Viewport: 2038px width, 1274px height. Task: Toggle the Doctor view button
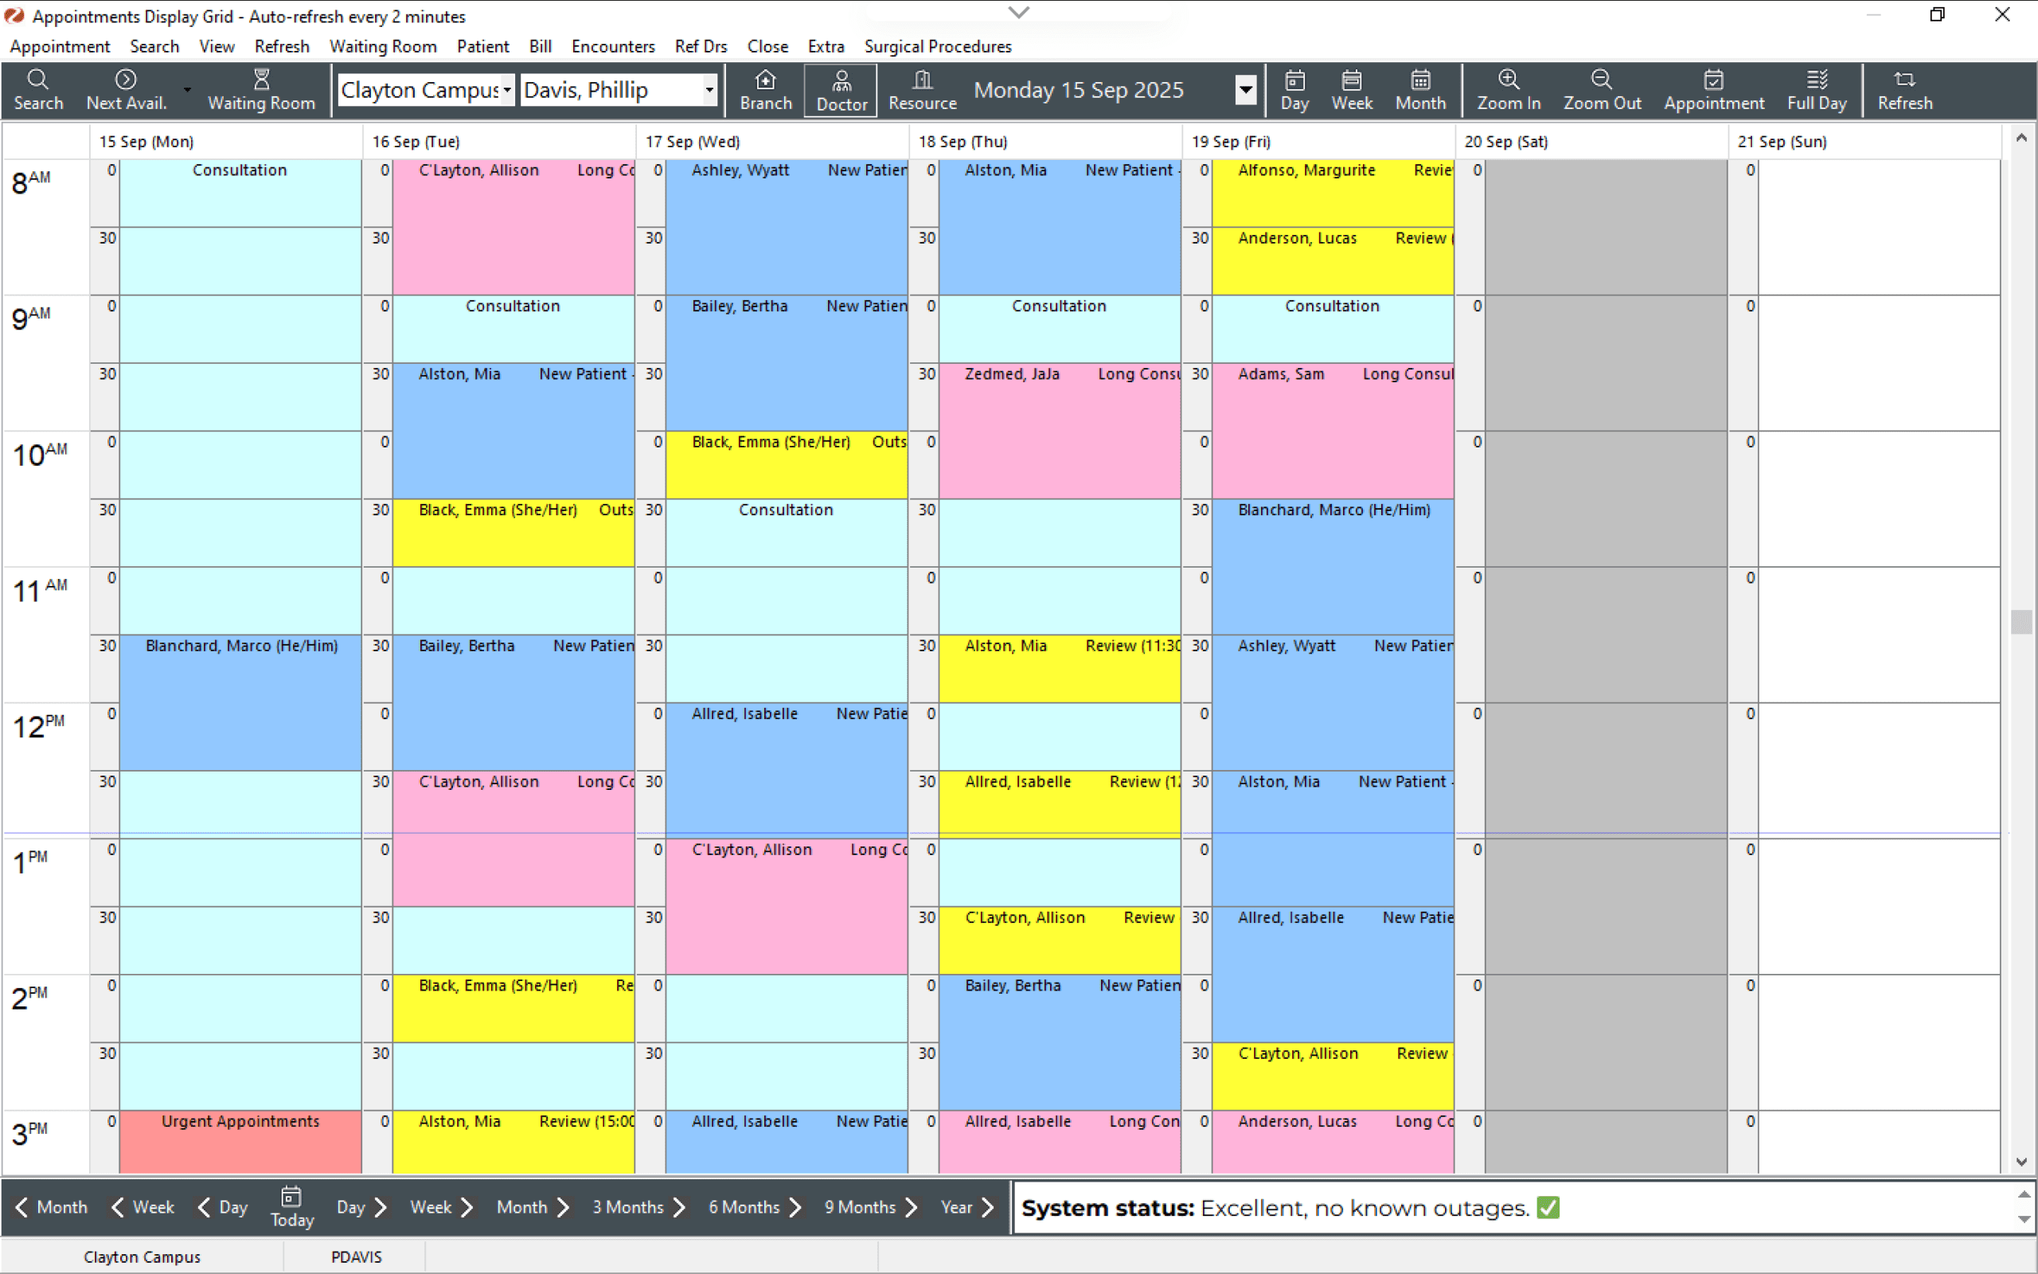coord(841,90)
